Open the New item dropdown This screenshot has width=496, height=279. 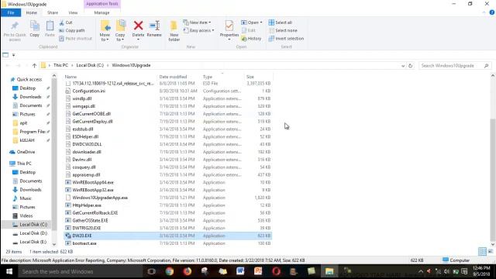point(197,22)
